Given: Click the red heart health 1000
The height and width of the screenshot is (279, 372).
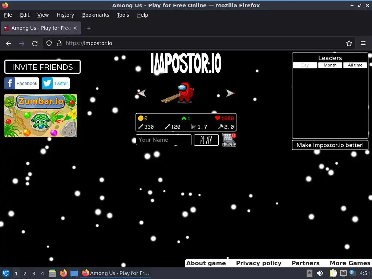Looking at the screenshot, I should pos(225,118).
